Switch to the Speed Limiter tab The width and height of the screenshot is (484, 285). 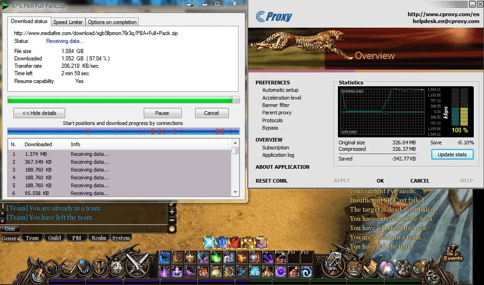coord(68,22)
